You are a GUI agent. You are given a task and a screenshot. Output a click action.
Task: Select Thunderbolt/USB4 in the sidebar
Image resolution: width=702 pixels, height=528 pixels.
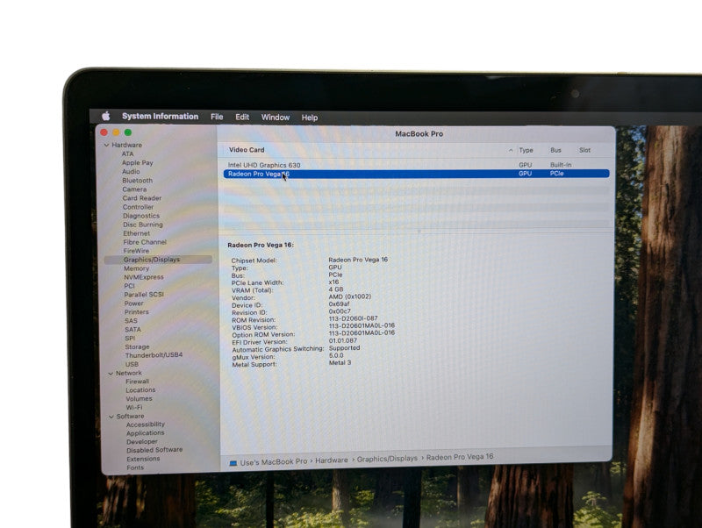click(x=154, y=355)
